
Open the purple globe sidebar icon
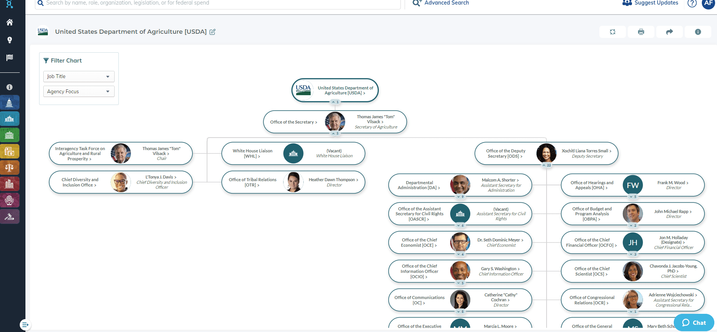tap(9, 200)
